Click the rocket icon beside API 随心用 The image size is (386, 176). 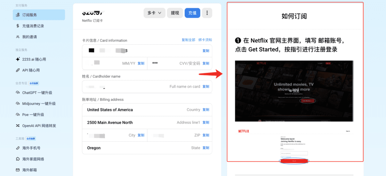pos(18,70)
